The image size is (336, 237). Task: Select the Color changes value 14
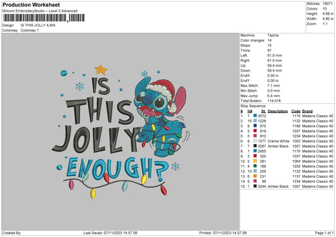tap(269, 40)
